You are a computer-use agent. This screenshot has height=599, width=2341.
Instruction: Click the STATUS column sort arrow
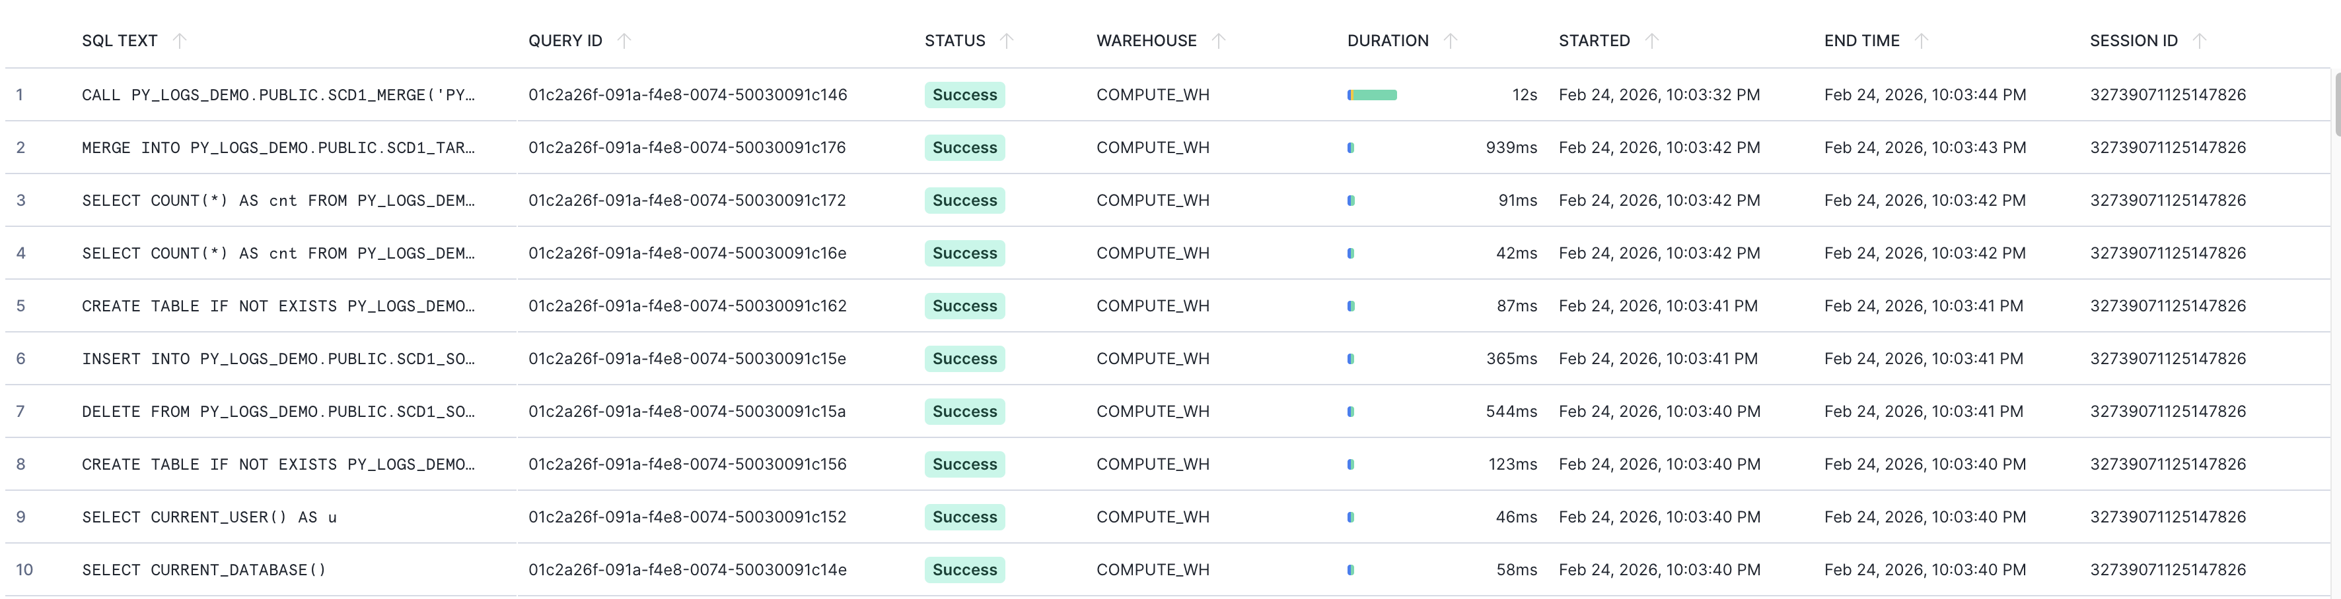[1007, 40]
